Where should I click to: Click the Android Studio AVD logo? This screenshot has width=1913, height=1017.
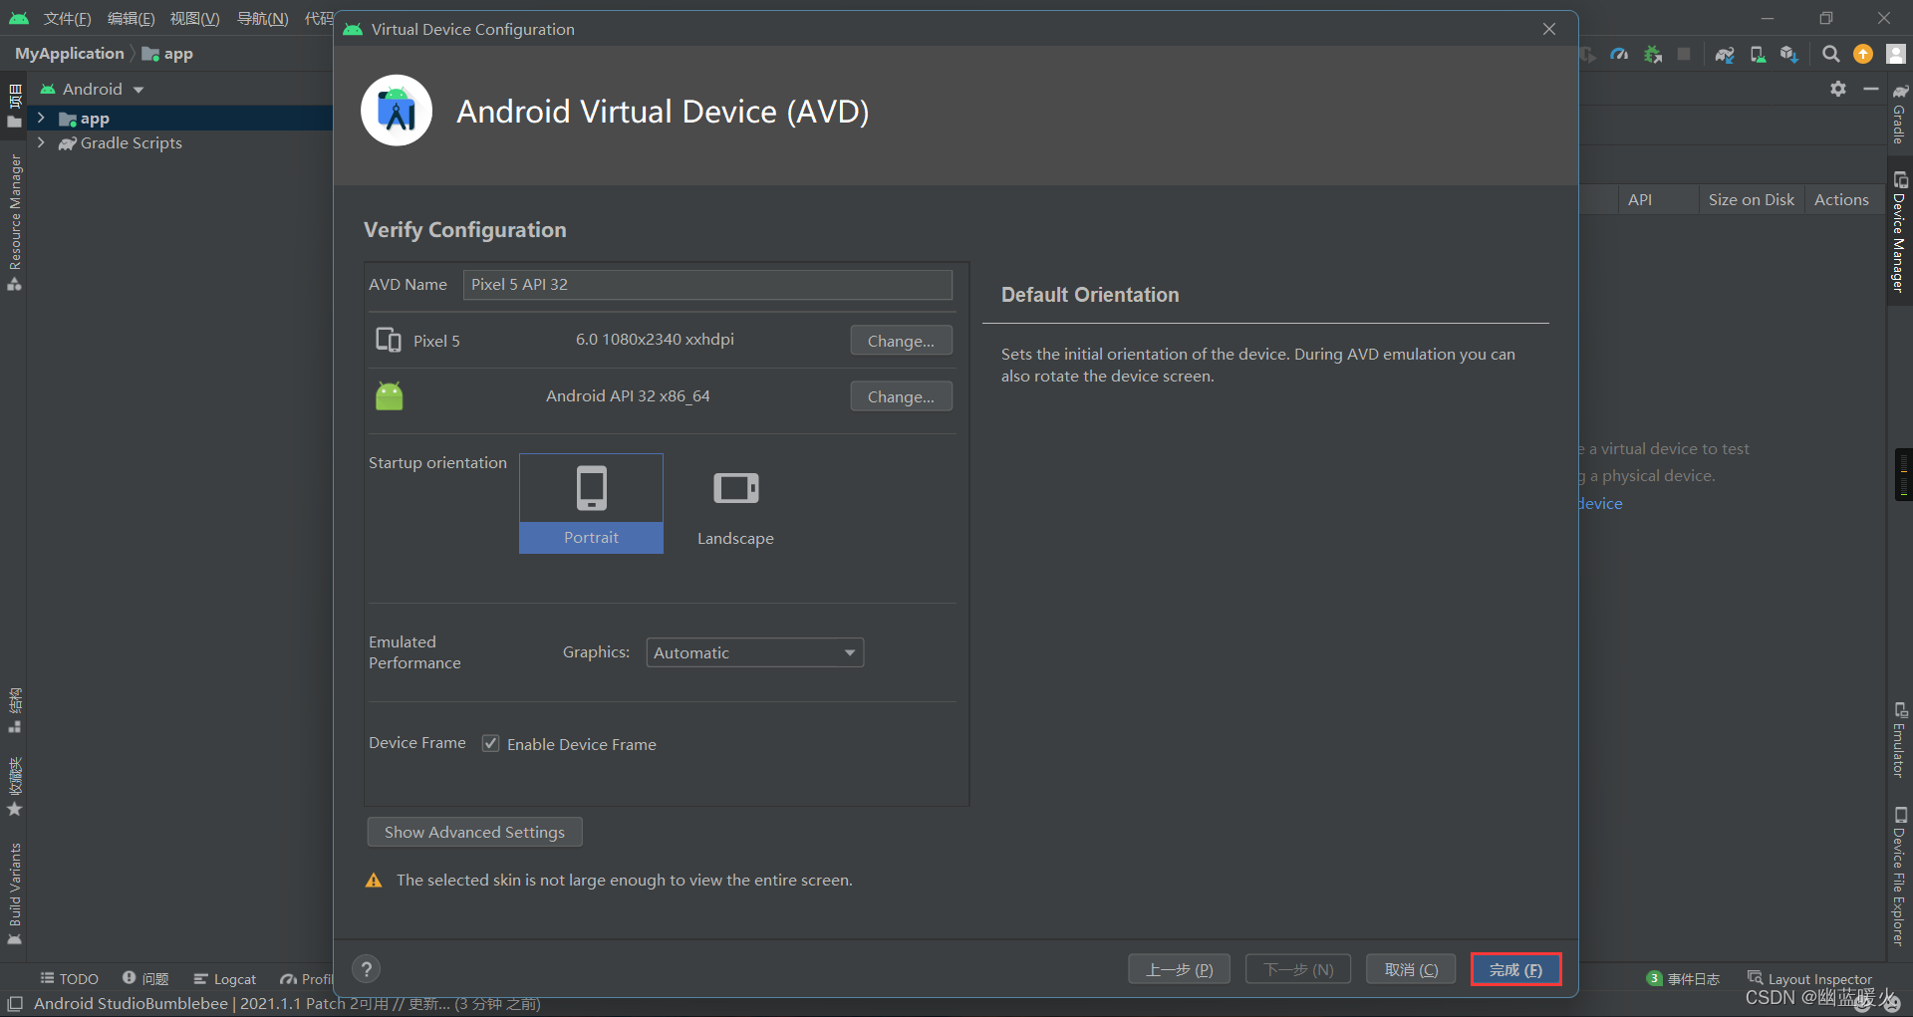397,111
